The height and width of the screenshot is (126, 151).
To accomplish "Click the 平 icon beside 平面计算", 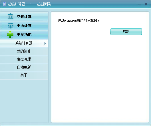I will click(10, 25).
